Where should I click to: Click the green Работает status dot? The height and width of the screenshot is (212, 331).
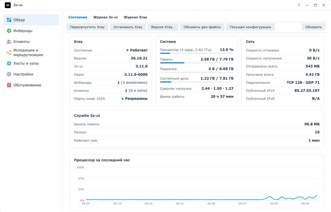pyautogui.click(x=127, y=50)
